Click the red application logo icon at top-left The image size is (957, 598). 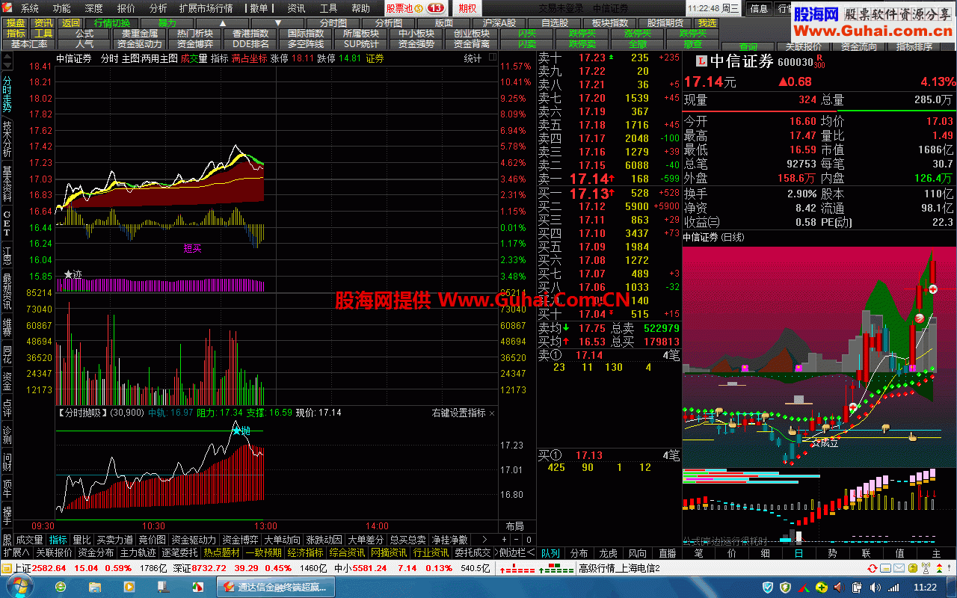pyautogui.click(x=8, y=9)
